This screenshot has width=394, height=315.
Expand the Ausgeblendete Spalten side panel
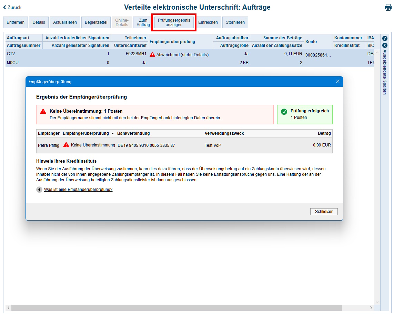[x=384, y=72]
